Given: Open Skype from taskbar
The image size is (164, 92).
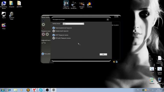Looking at the screenshot, I should (41, 90).
